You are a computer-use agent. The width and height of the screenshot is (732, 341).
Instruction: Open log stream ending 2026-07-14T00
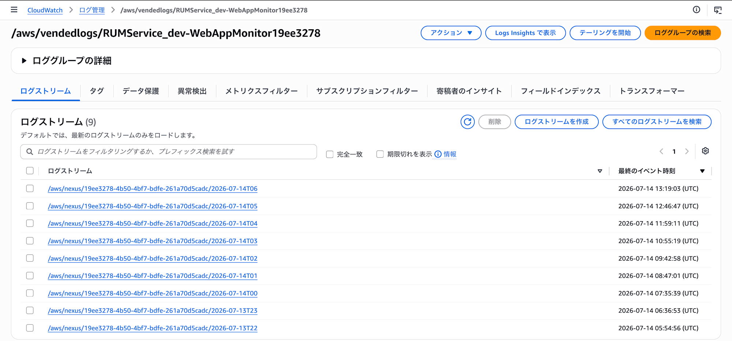153,293
